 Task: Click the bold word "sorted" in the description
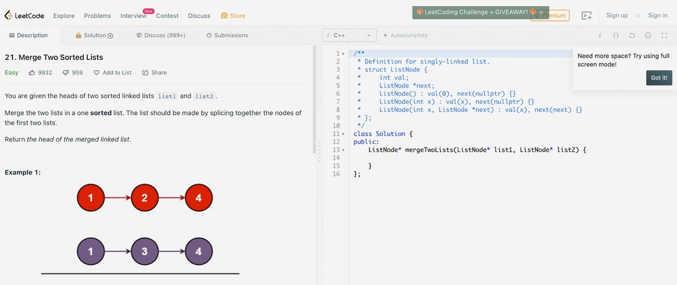(x=101, y=113)
